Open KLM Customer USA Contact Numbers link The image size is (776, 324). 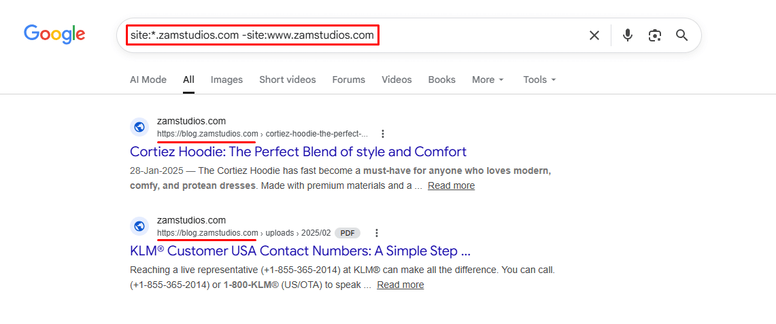[300, 251]
